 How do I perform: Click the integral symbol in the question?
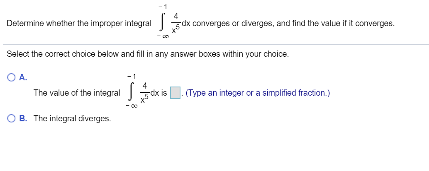(162, 23)
